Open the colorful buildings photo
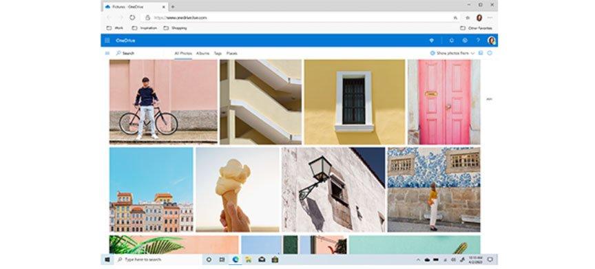Image resolution: width=595 pixels, height=269 pixels. pyautogui.click(x=151, y=189)
